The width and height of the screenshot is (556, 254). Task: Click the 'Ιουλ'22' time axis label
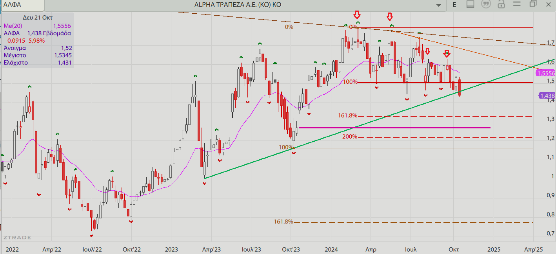coord(92,249)
